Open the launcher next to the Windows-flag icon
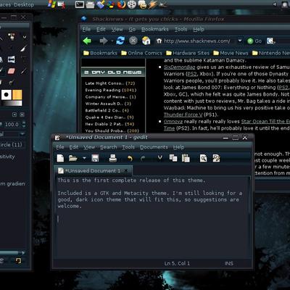Image resolution: width=290 pixels, height=290 pixels. point(62,4)
